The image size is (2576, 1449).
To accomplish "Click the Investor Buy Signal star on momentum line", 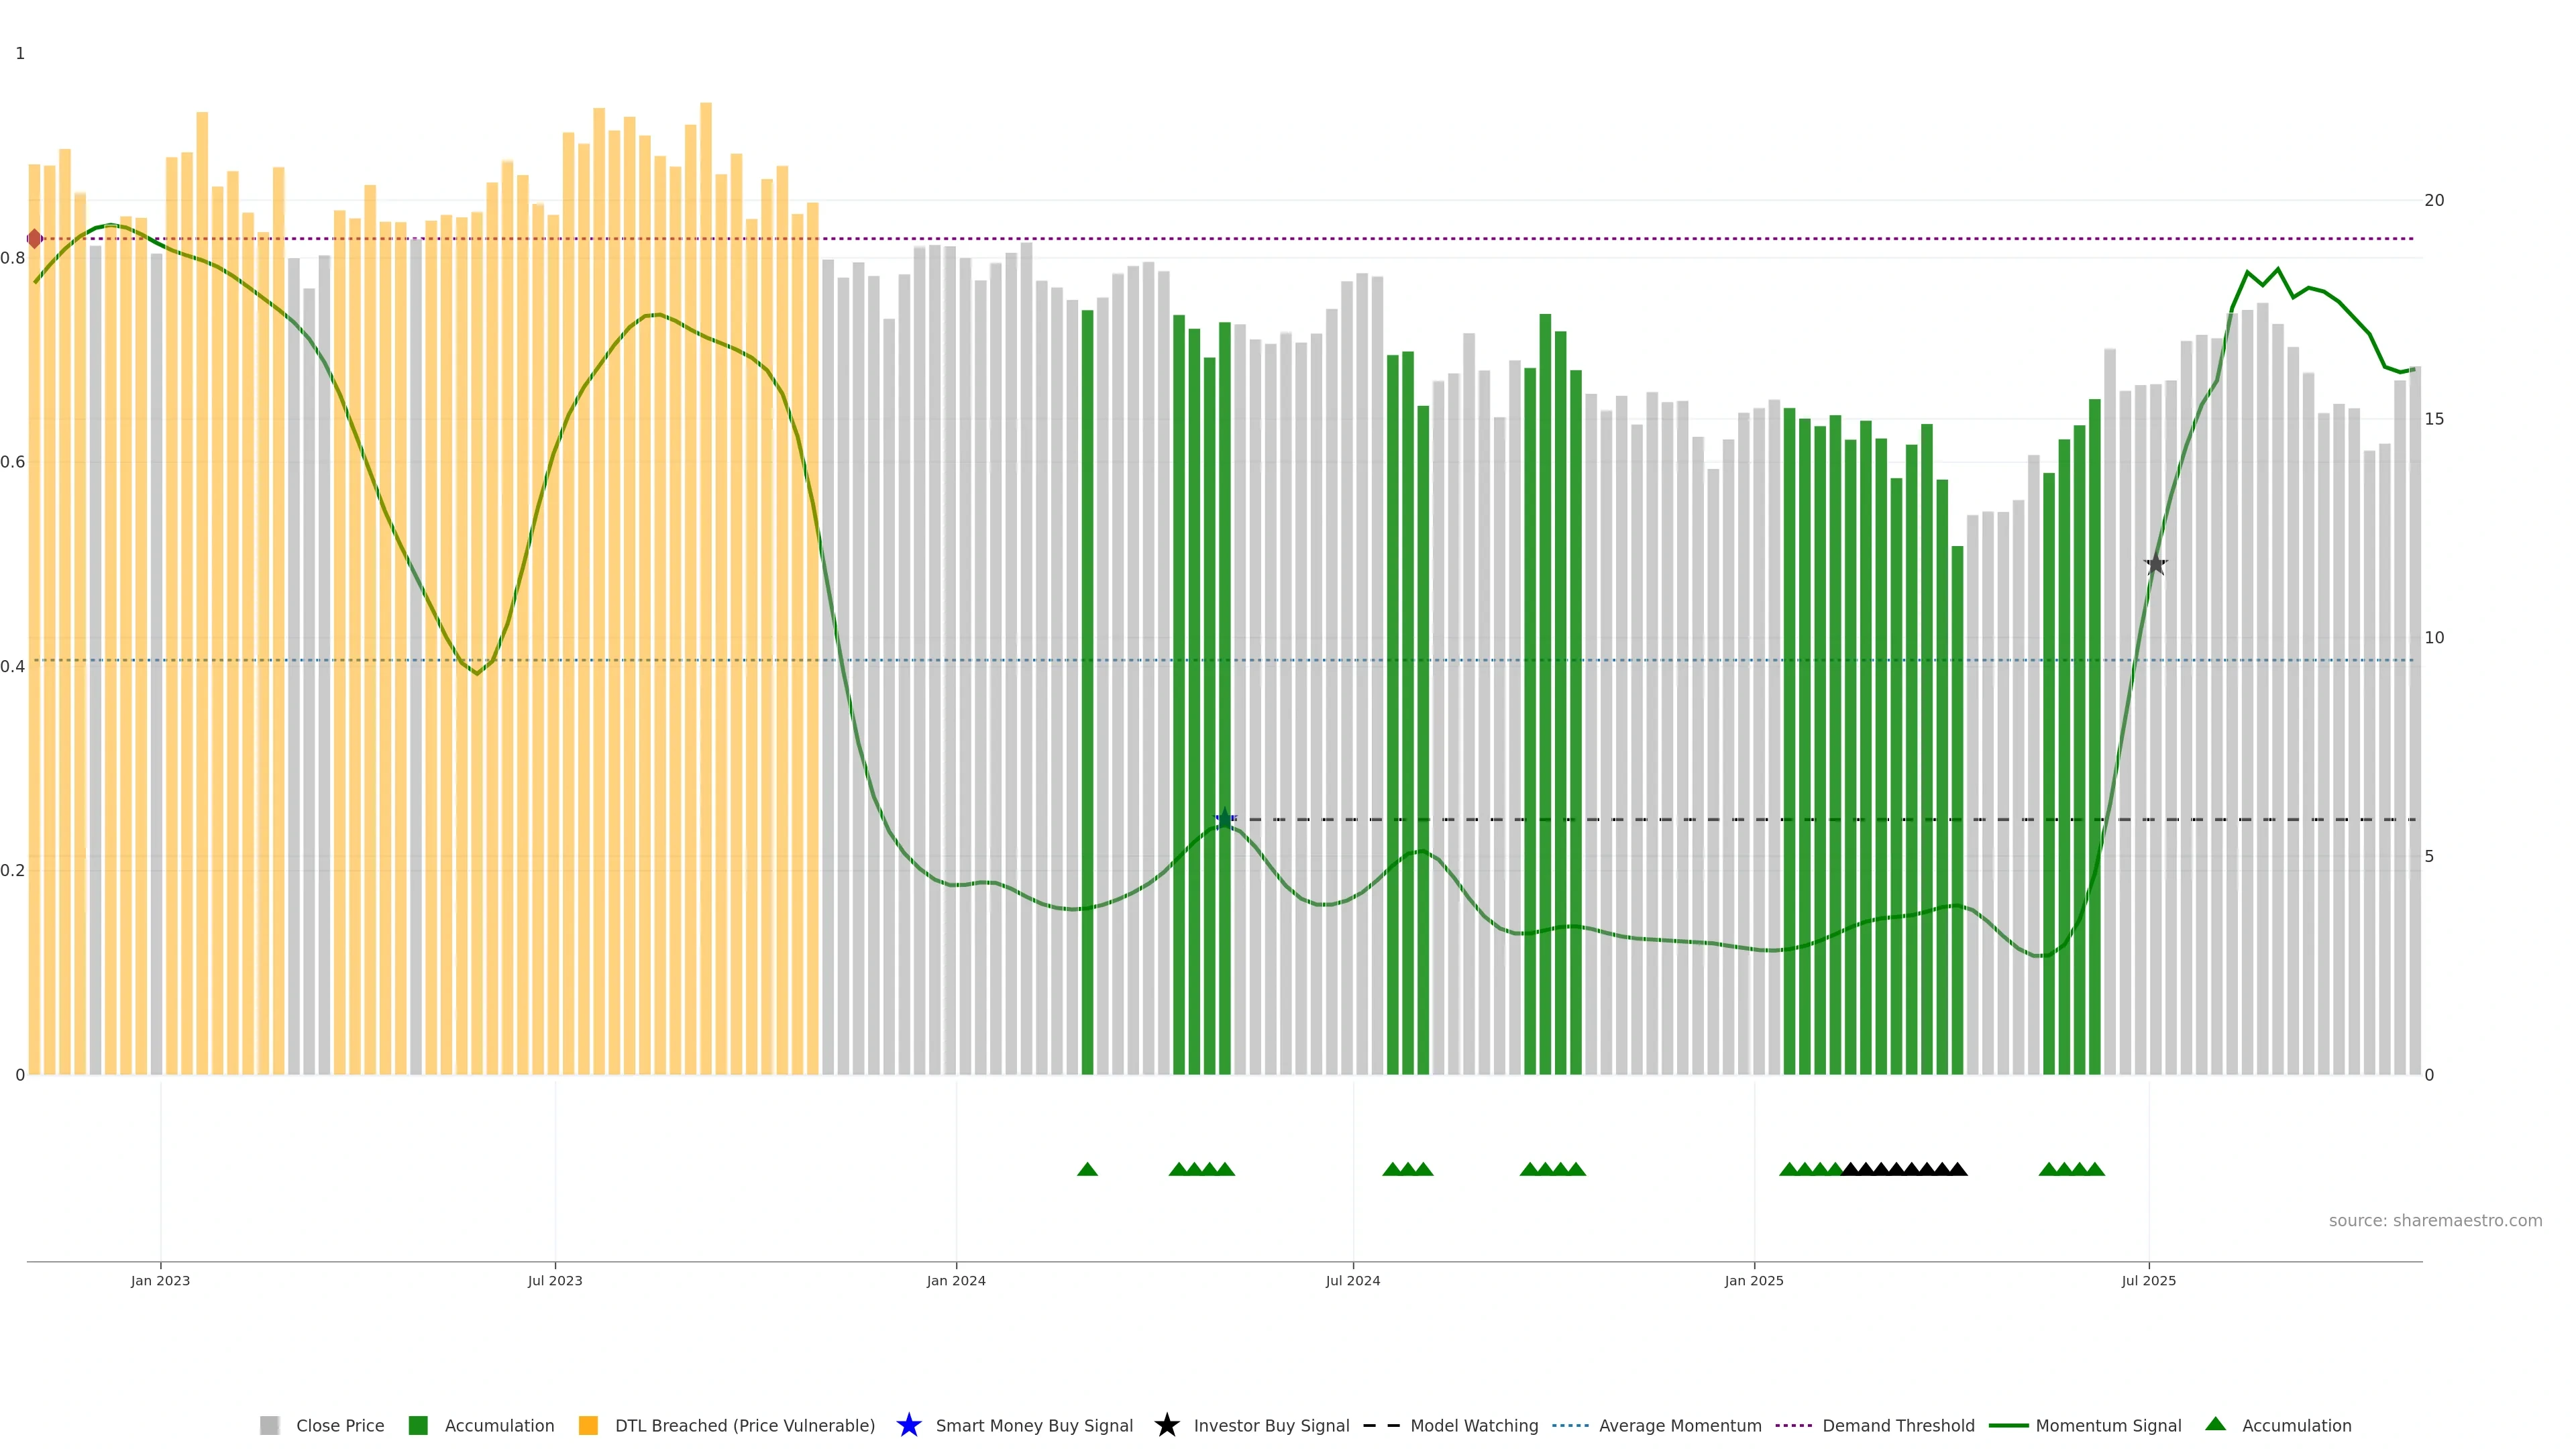I will click(2155, 565).
